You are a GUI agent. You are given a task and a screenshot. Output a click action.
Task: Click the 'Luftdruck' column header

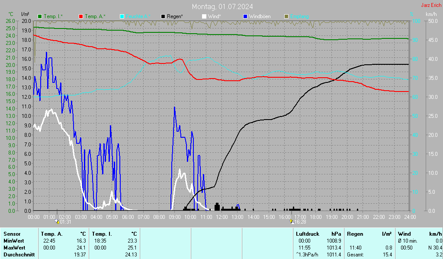(308, 234)
